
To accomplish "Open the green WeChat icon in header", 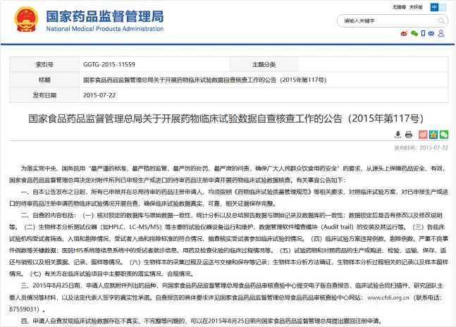I will 414,32.
